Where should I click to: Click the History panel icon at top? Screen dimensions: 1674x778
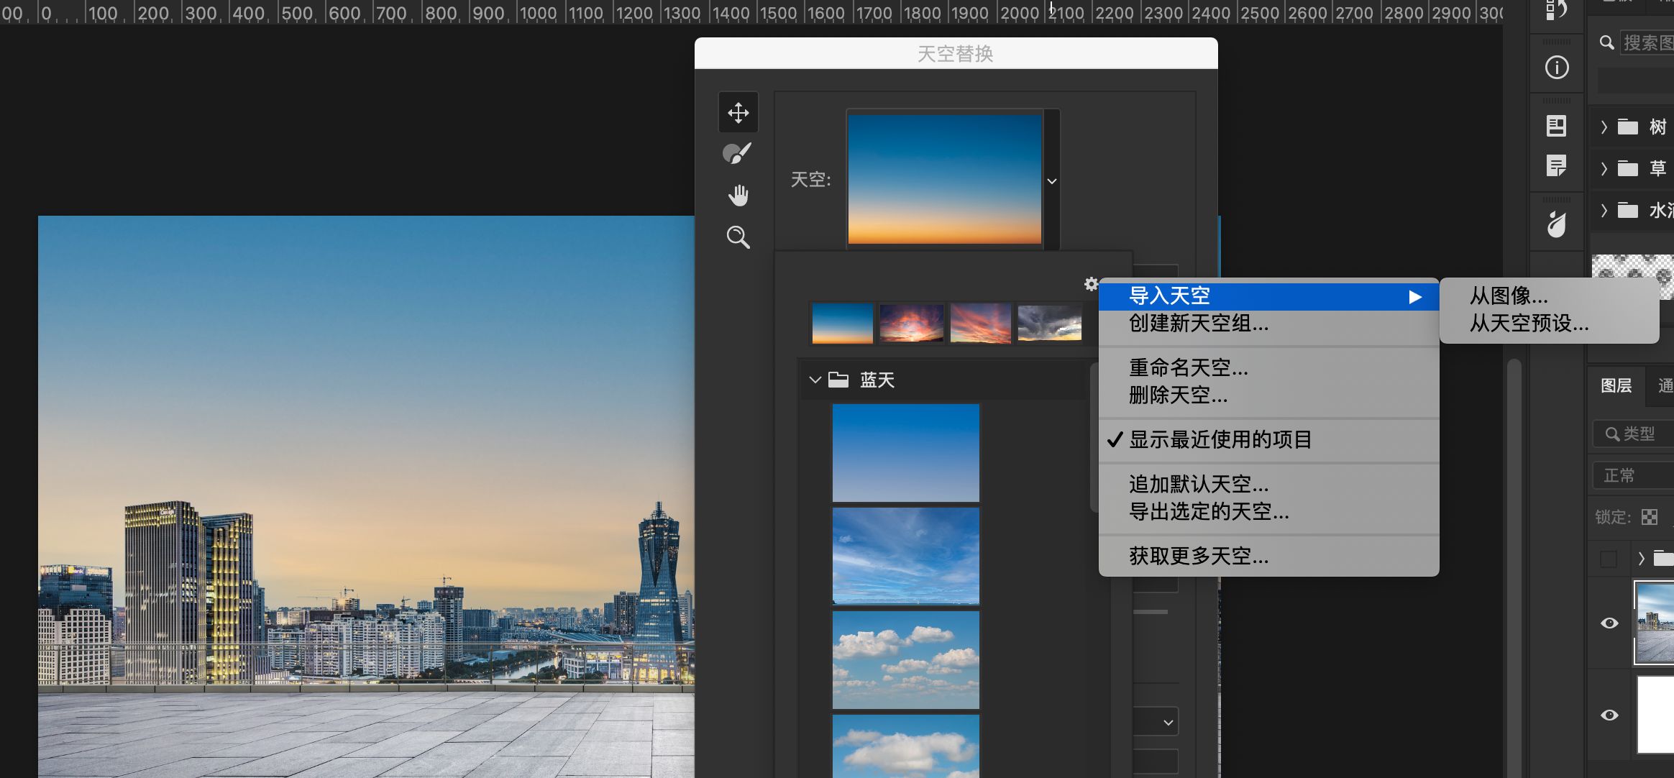pyautogui.click(x=1557, y=9)
